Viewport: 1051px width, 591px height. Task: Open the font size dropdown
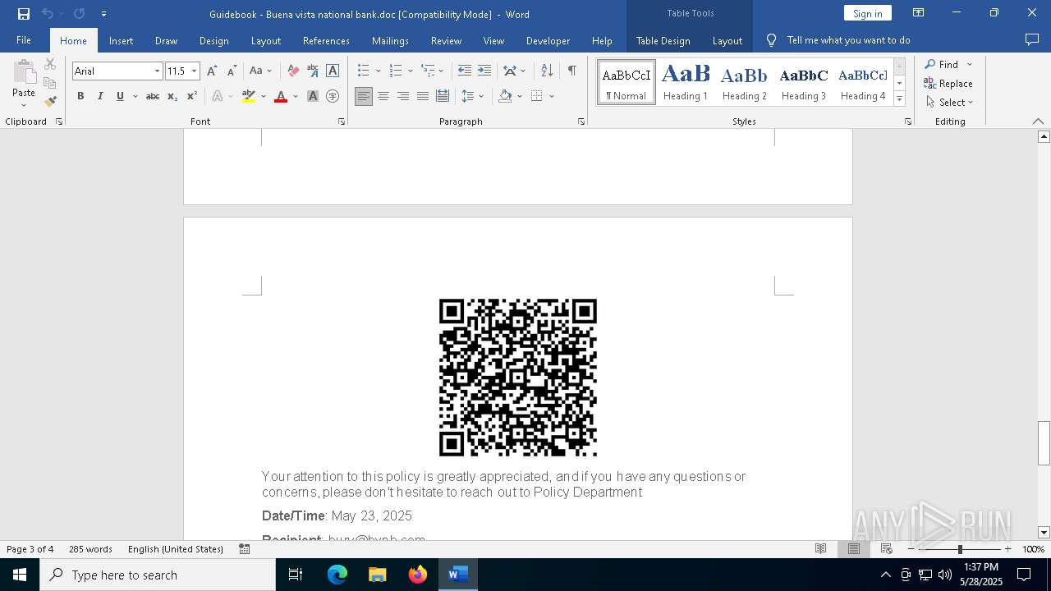195,71
